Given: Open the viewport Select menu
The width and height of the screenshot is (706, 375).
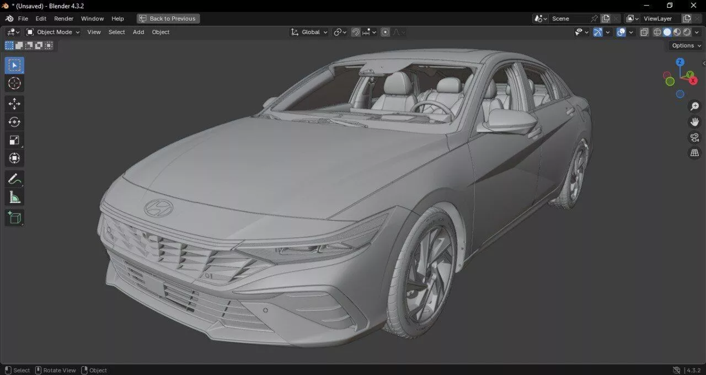Looking at the screenshot, I should click(116, 32).
